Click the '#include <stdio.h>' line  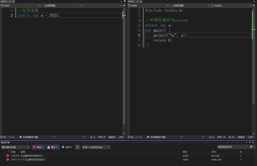tap(164, 11)
